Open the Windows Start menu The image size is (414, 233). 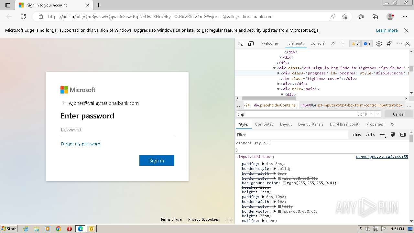pos(9,228)
